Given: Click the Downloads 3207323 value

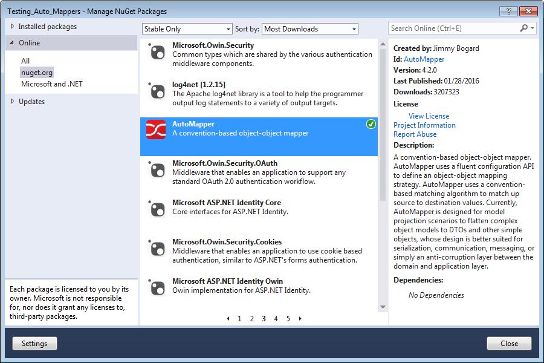Looking at the screenshot, I should pyautogui.click(x=446, y=92).
